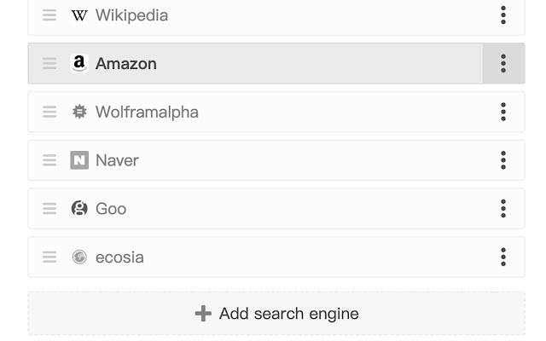The width and height of the screenshot is (546, 341).
Task: Open the Wolframalpha more-options menu
Action: tap(503, 112)
